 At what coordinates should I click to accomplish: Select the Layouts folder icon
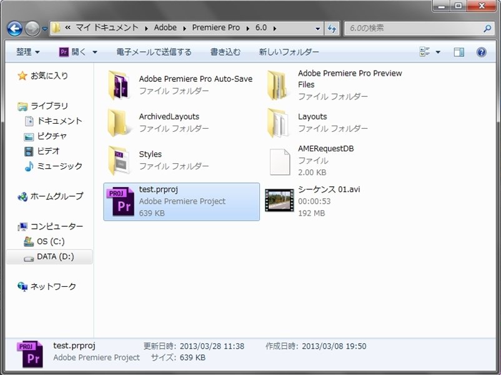click(x=277, y=122)
